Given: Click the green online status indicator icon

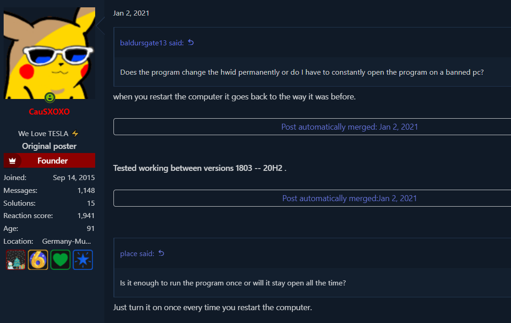Looking at the screenshot, I should coord(50,97).
